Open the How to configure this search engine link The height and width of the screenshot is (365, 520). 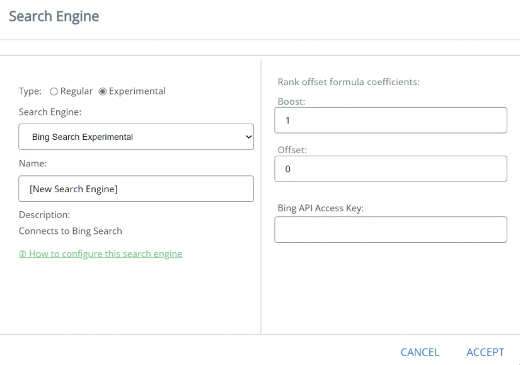point(104,254)
